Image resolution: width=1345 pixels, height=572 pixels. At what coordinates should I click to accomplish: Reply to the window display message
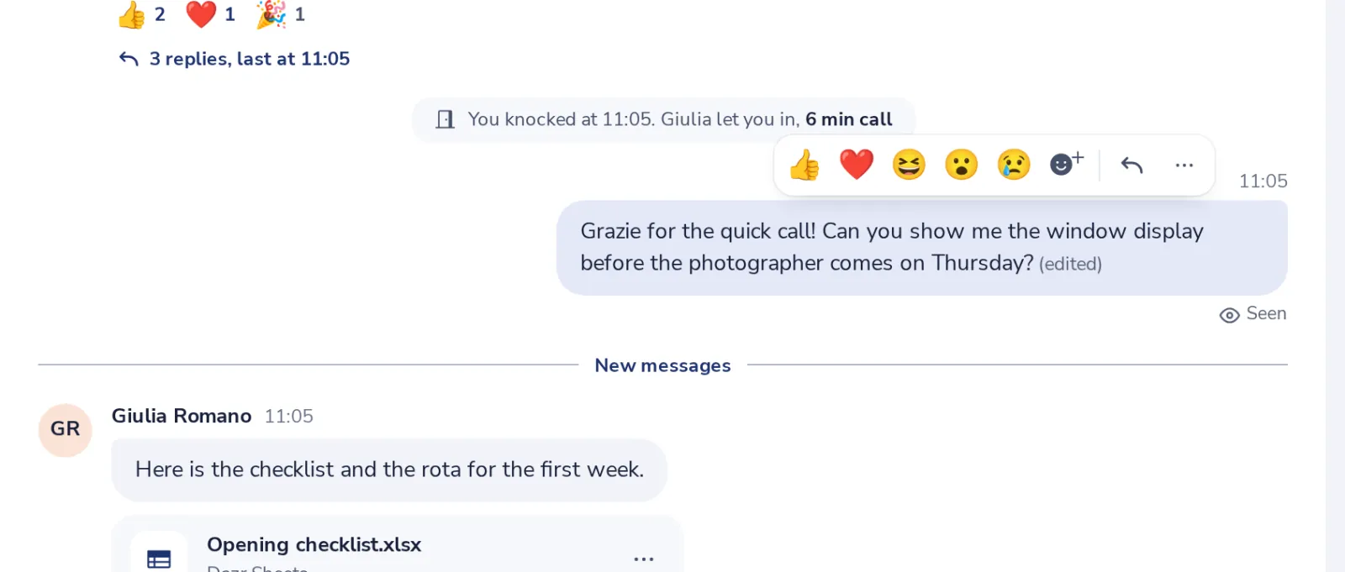1131,165
